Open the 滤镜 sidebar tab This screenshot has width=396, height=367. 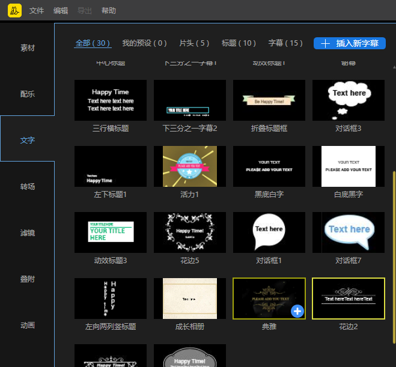[x=28, y=232]
